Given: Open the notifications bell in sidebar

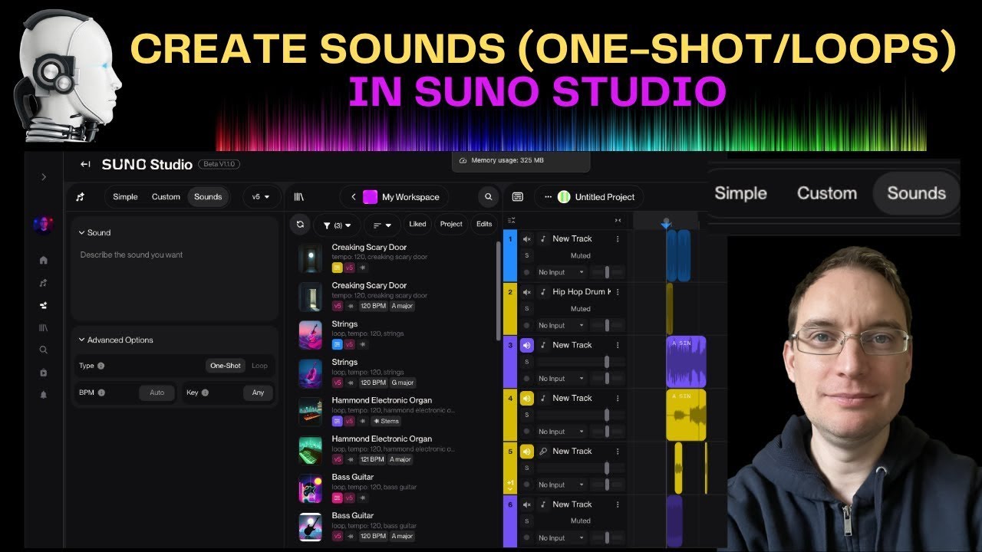Looking at the screenshot, I should (43, 395).
